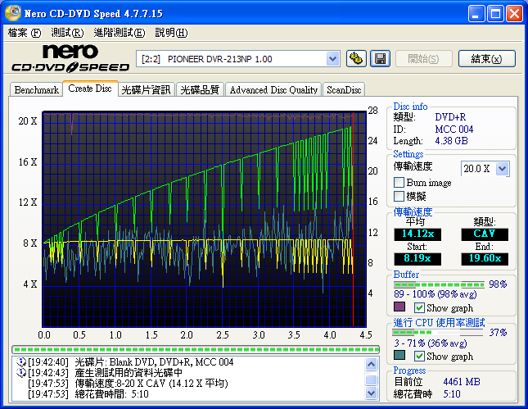
Task: Uncheck Buffer Show graph checkbox
Action: coord(420,307)
